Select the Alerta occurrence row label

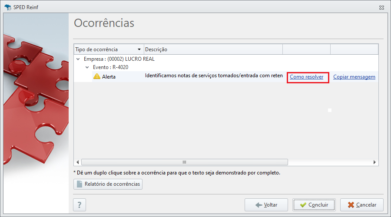[x=109, y=77]
